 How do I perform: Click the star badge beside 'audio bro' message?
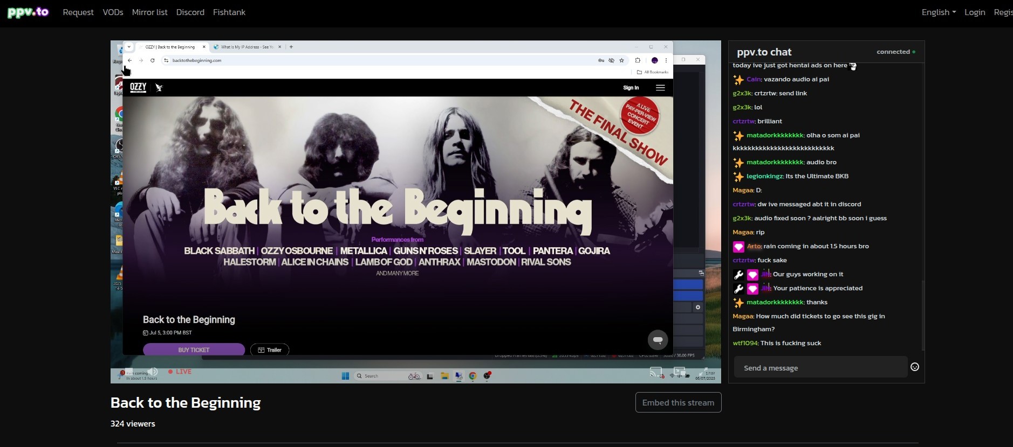(x=738, y=163)
